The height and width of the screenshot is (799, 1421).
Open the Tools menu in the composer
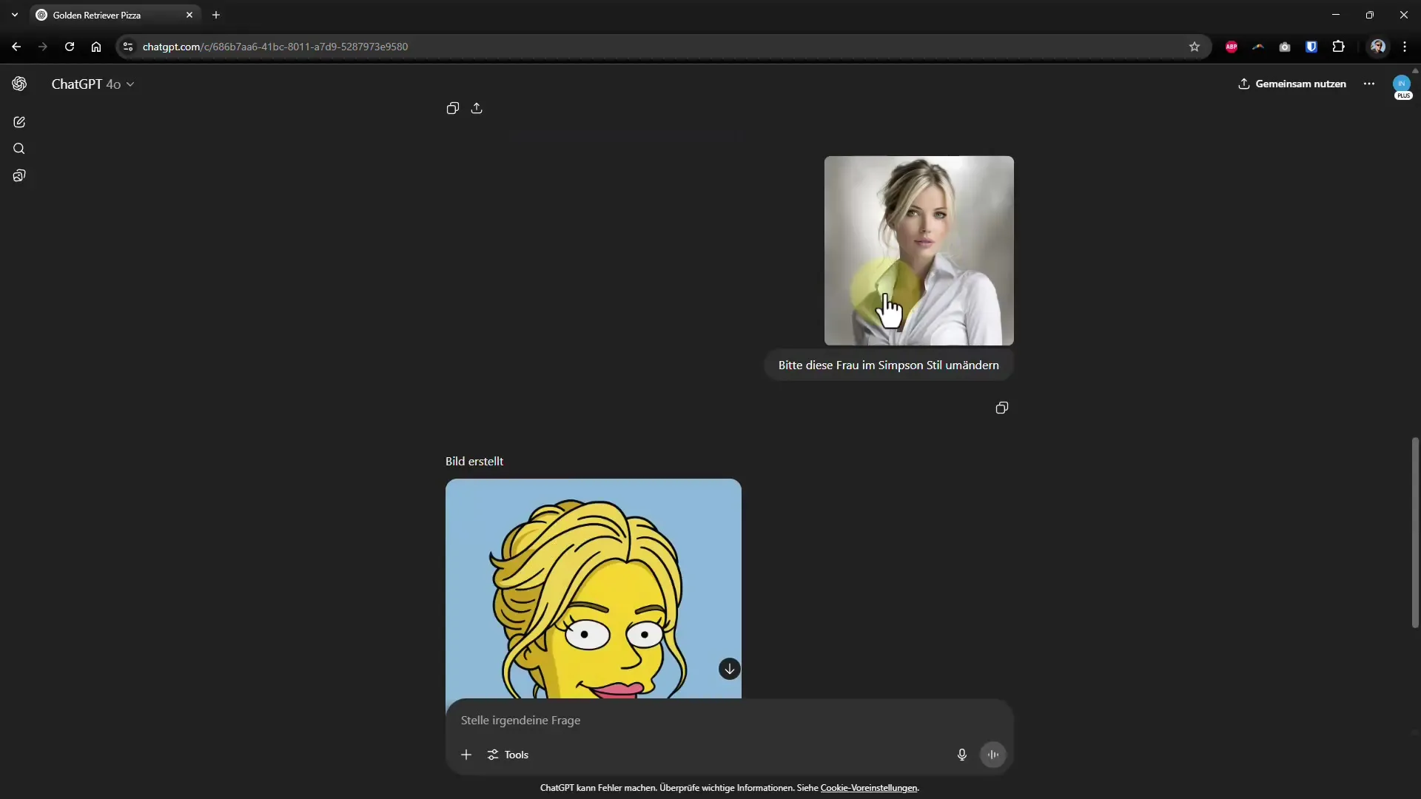tap(508, 755)
